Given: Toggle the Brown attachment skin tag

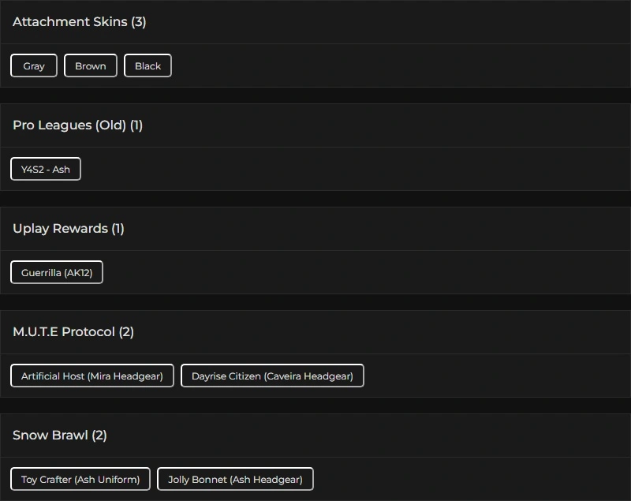Looking at the screenshot, I should tap(91, 65).
